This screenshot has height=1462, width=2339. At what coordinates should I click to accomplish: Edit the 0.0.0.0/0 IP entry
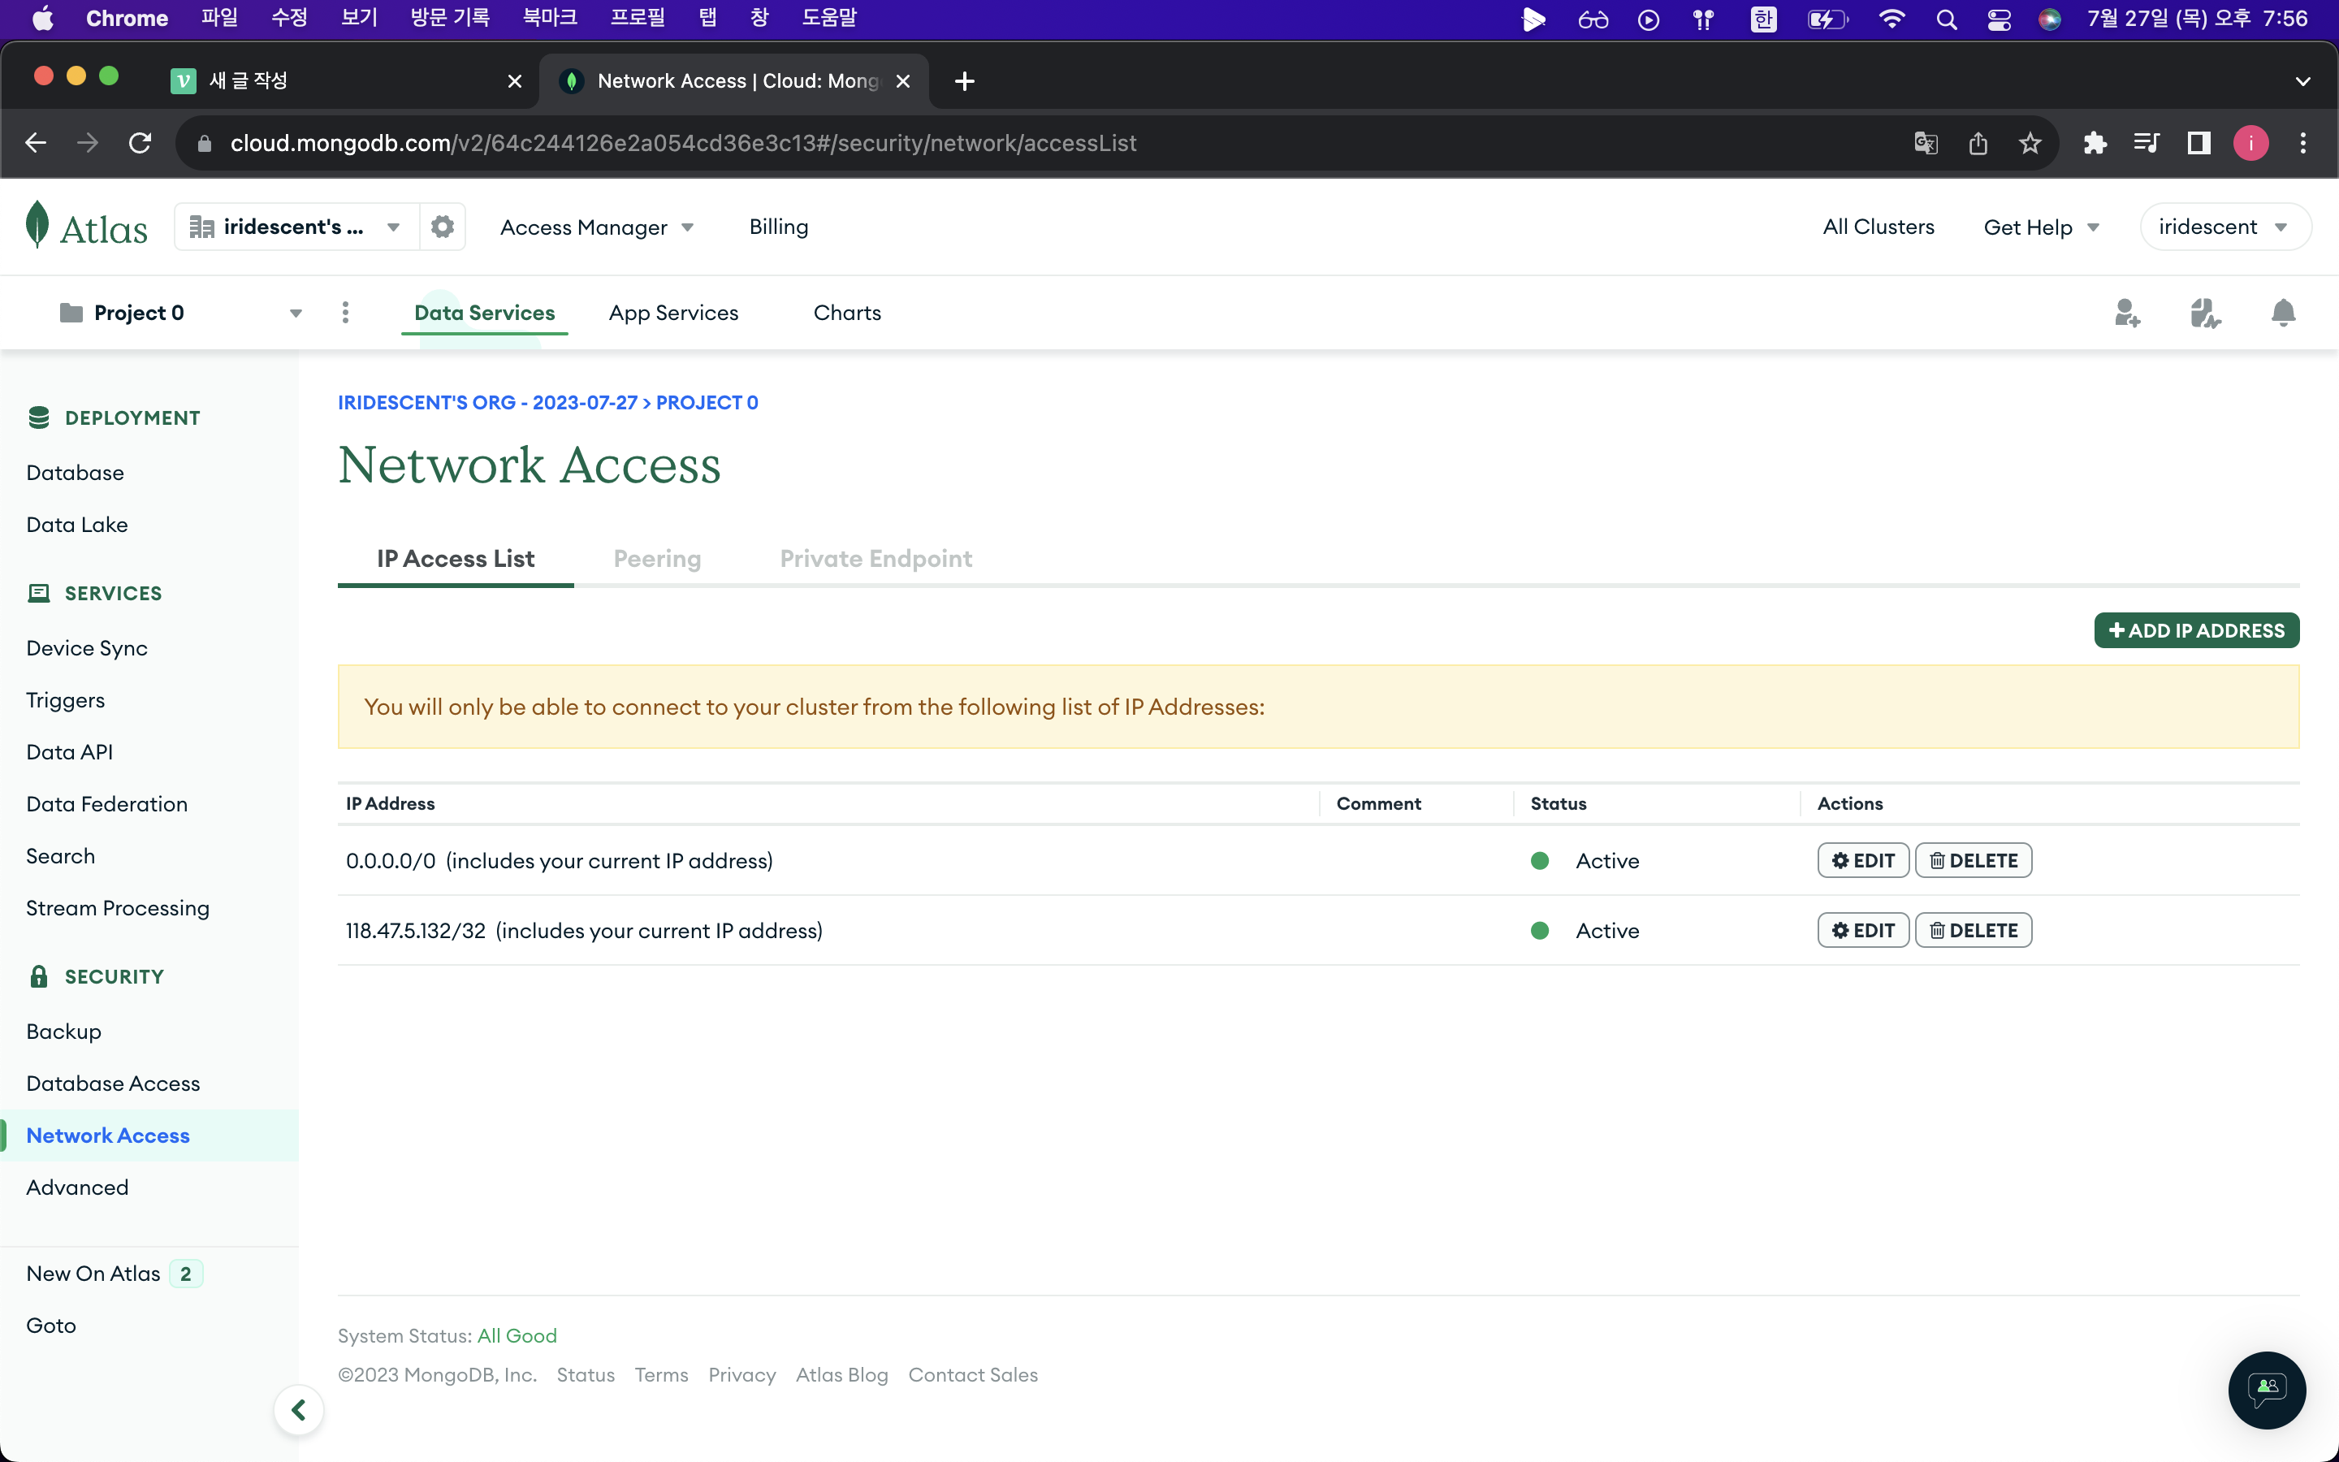coord(1862,861)
